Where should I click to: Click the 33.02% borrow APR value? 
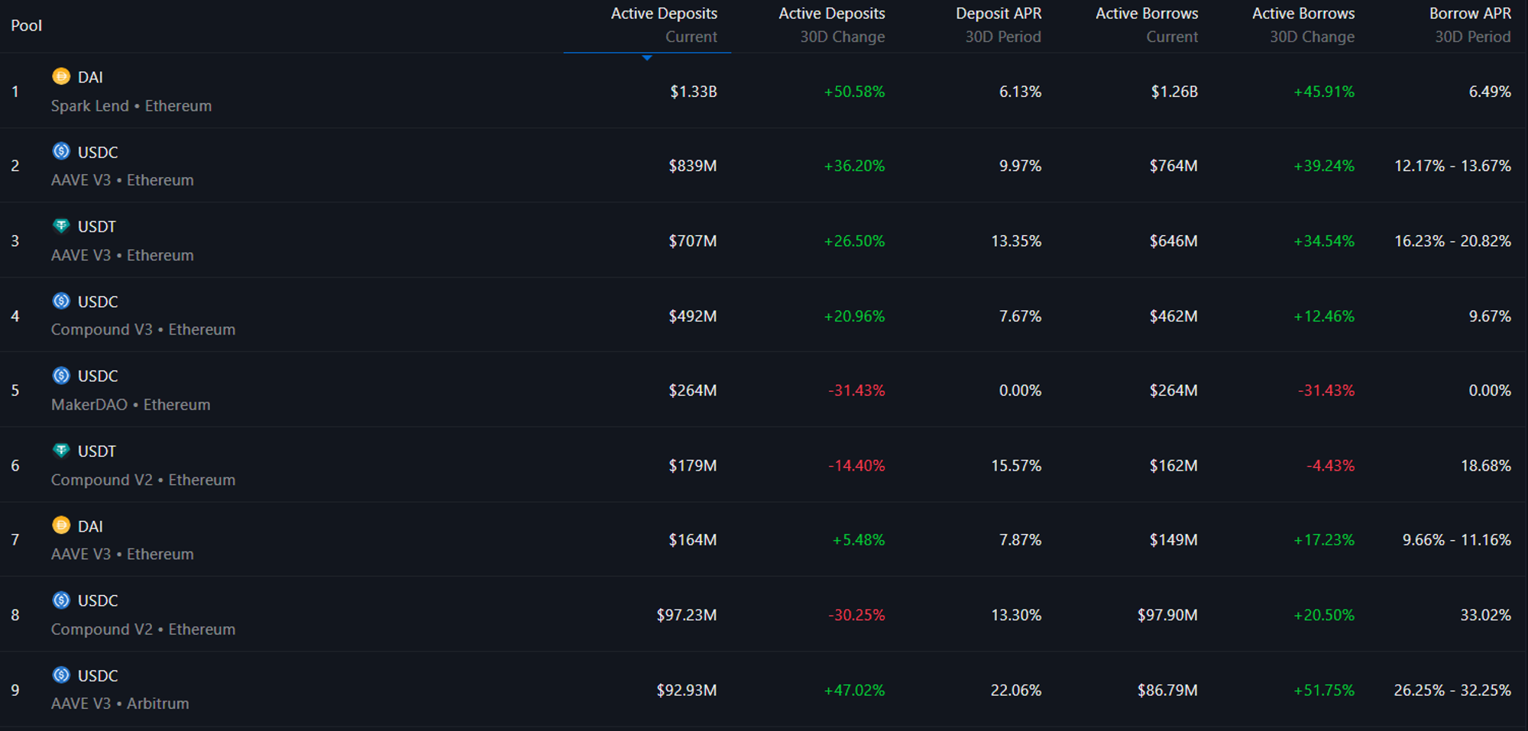click(1486, 615)
